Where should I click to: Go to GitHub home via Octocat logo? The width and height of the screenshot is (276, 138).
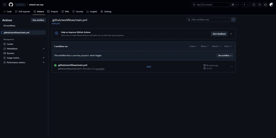point(11,4)
